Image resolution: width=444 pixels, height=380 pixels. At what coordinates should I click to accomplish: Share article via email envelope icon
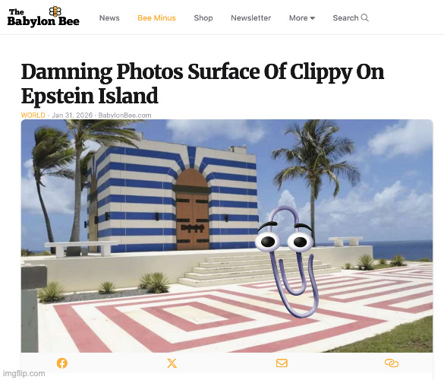coord(282,363)
